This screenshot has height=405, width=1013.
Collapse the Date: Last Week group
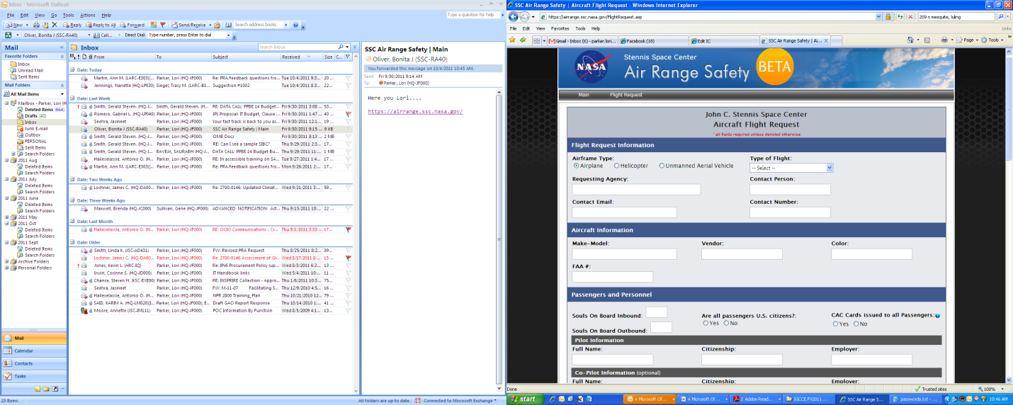point(72,98)
